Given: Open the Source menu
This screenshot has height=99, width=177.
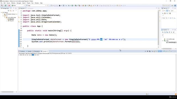Looking at the screenshot, I should [8, 3].
